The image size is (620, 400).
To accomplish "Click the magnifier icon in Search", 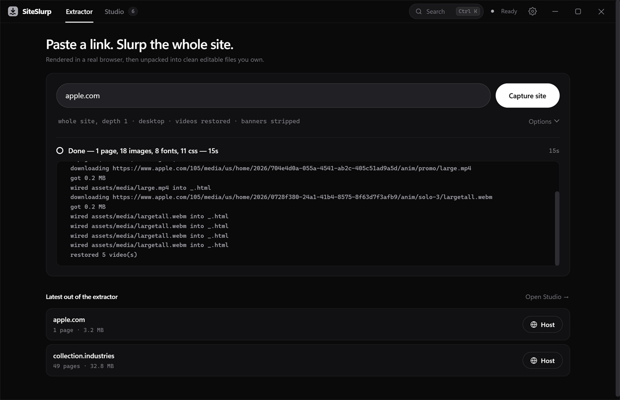I will pos(419,11).
